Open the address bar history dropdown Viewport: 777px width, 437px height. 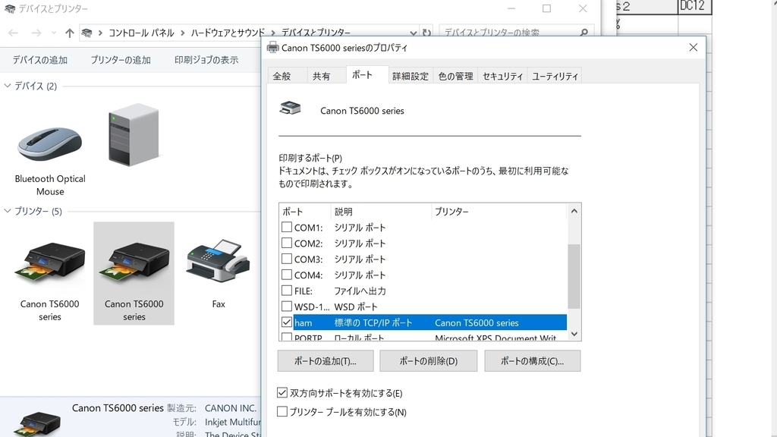tap(414, 33)
